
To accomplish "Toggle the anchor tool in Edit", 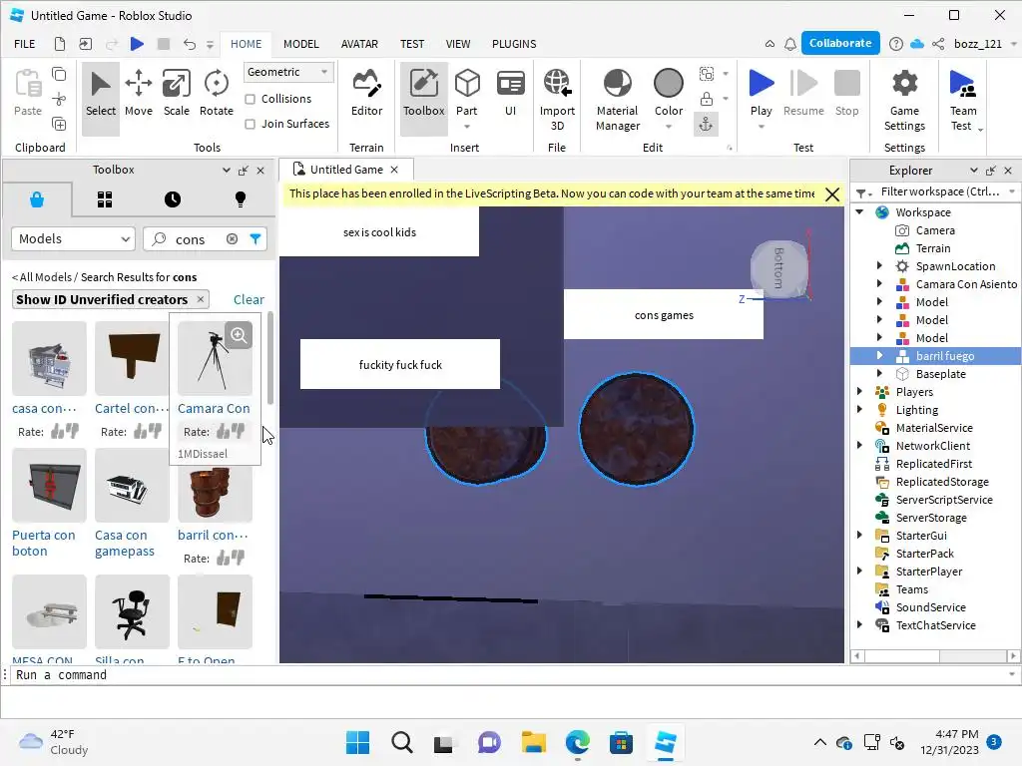I will point(706,125).
